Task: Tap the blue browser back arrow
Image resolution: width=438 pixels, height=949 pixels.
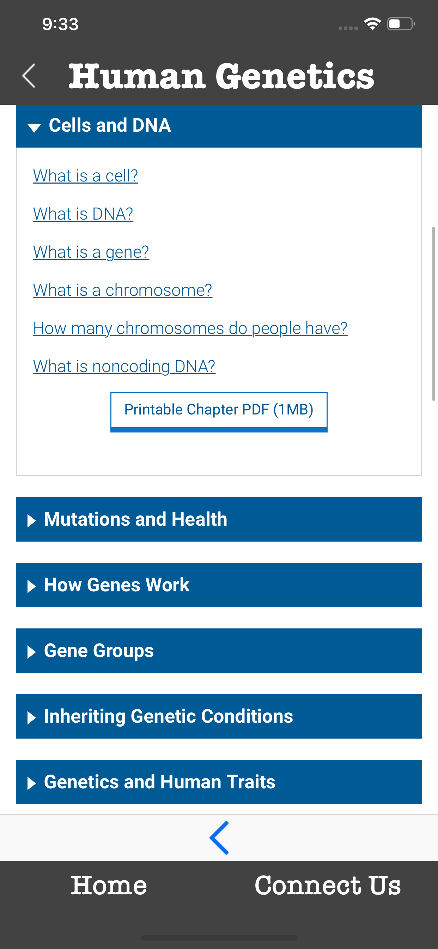Action: click(219, 837)
